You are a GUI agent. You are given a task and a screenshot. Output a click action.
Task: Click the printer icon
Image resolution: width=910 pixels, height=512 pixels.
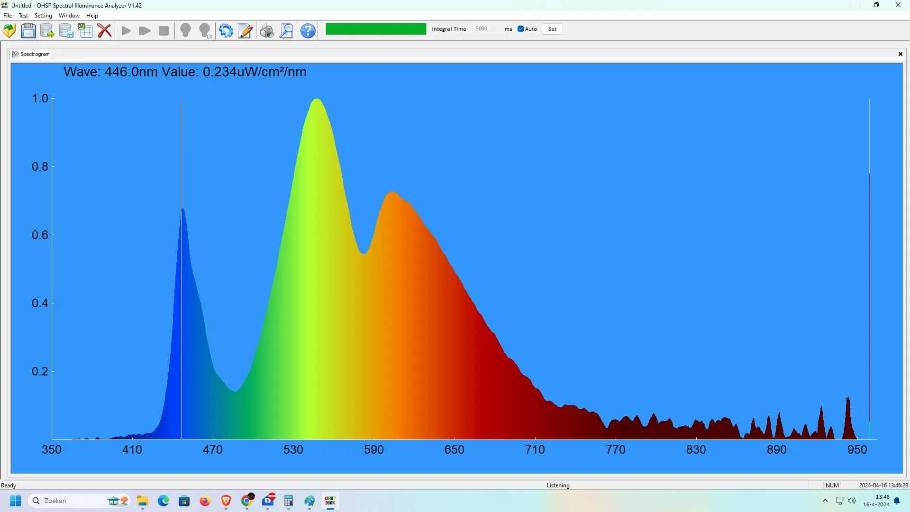pos(267,31)
